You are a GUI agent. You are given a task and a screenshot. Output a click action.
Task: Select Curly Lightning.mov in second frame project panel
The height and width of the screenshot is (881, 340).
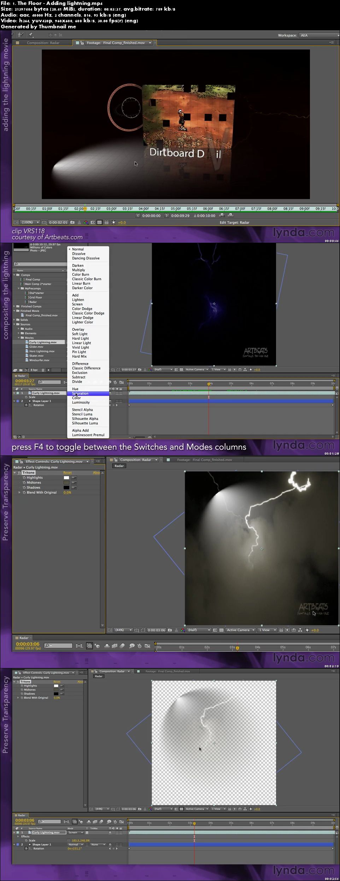point(43,342)
